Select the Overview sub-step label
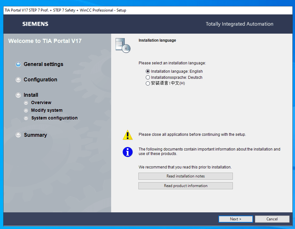 41,102
